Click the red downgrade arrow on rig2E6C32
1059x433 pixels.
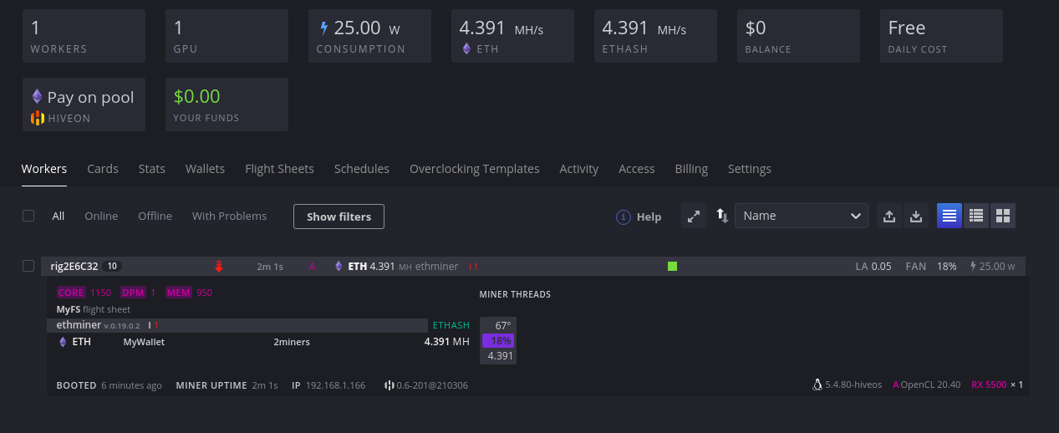click(219, 267)
